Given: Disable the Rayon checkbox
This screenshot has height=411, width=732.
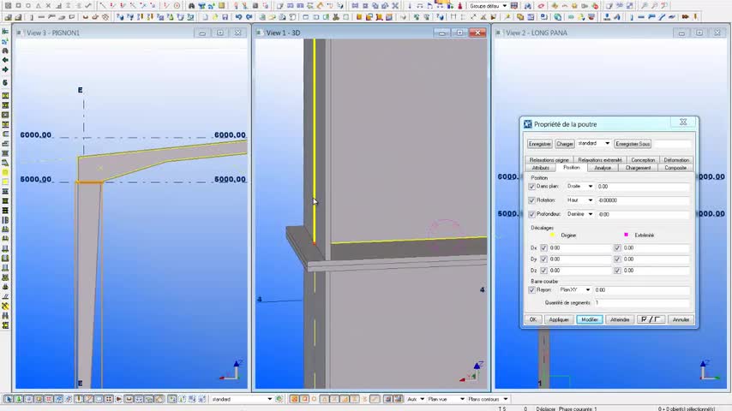Looking at the screenshot, I should coord(532,289).
